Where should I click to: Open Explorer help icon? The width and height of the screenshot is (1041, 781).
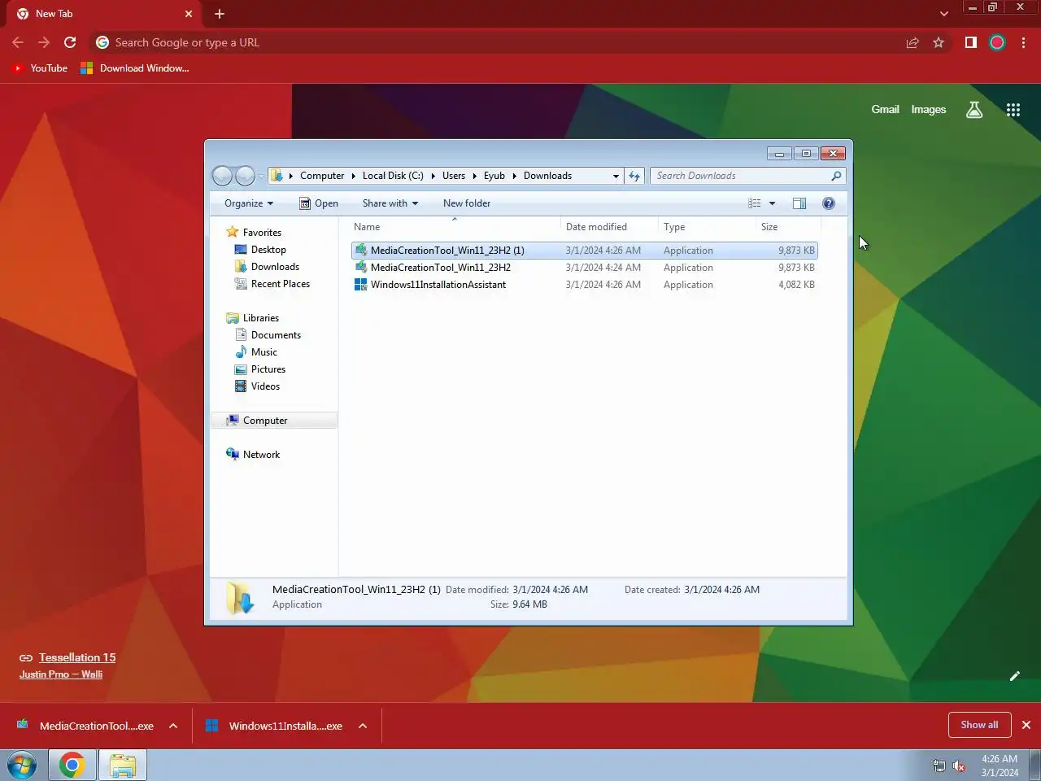point(829,203)
